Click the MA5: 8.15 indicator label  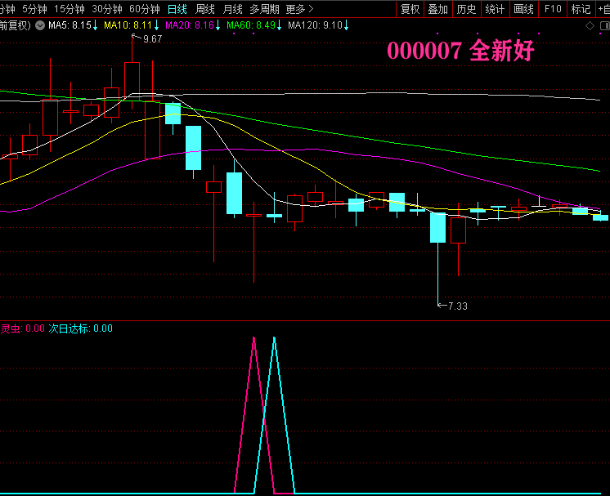pos(72,25)
